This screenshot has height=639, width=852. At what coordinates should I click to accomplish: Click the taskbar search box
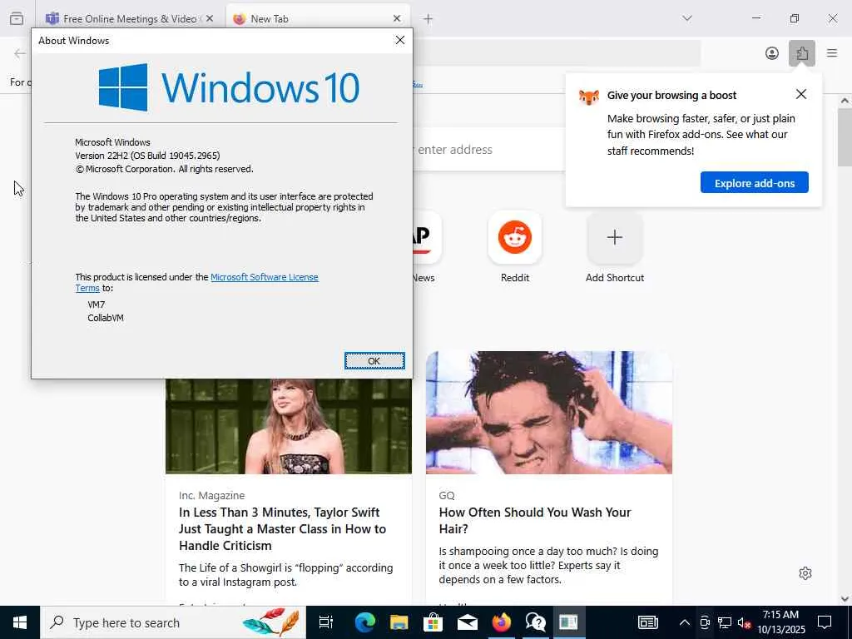click(173, 622)
